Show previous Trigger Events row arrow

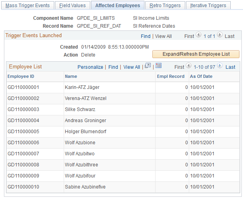(199, 35)
